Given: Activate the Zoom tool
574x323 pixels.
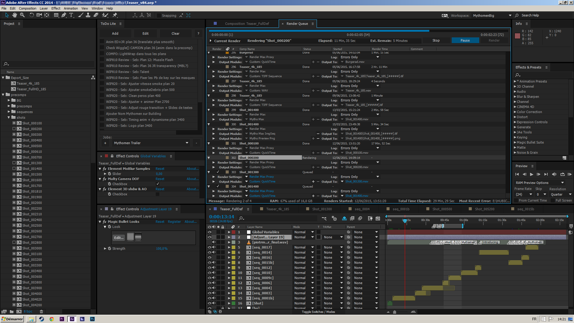Looking at the screenshot, I should [22, 16].
